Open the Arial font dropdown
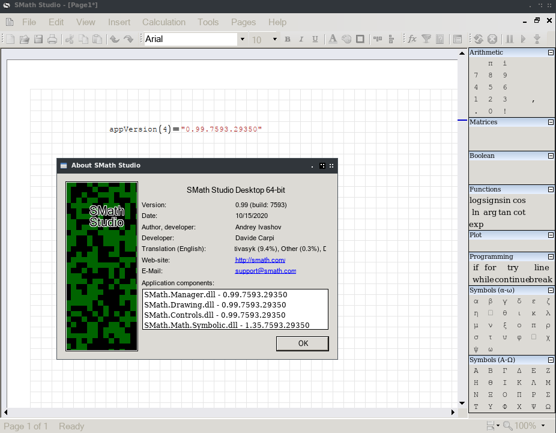 click(243, 40)
